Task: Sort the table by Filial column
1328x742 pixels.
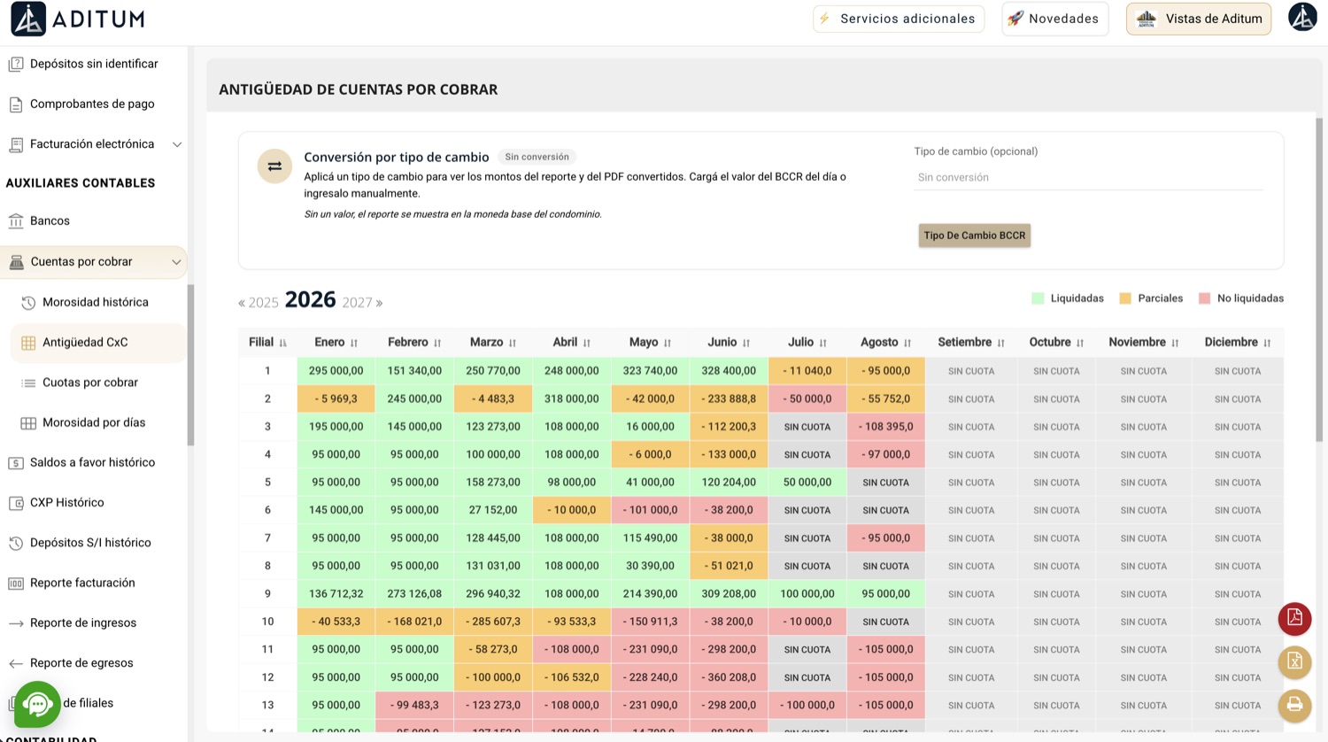Action: [x=267, y=343]
